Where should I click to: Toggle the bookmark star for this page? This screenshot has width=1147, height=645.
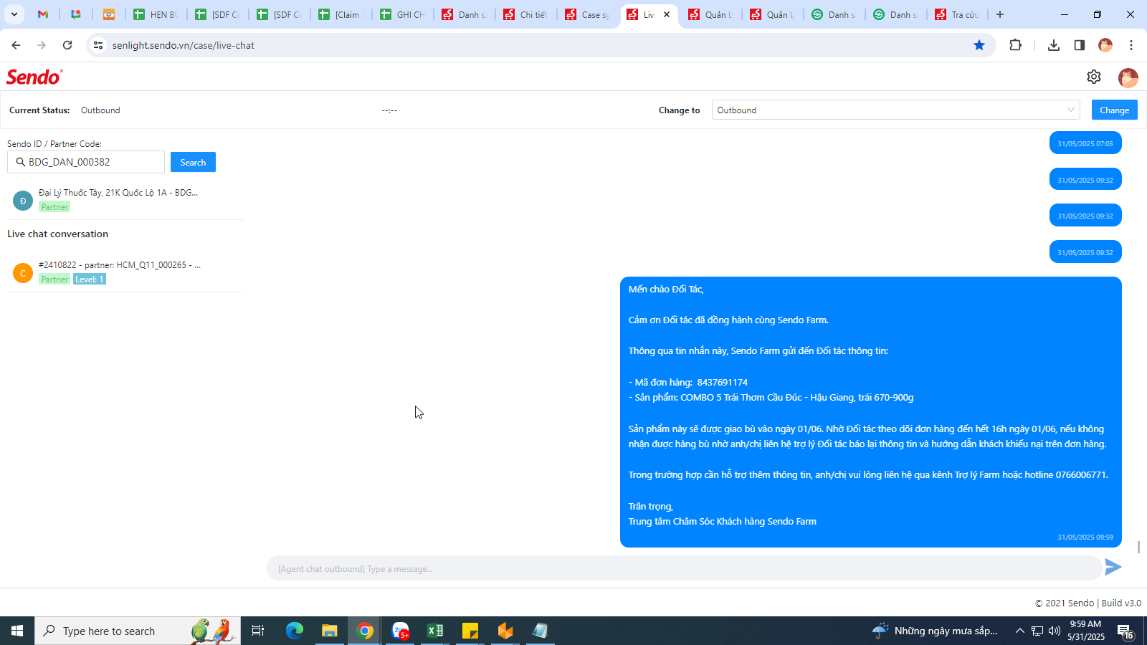979,45
